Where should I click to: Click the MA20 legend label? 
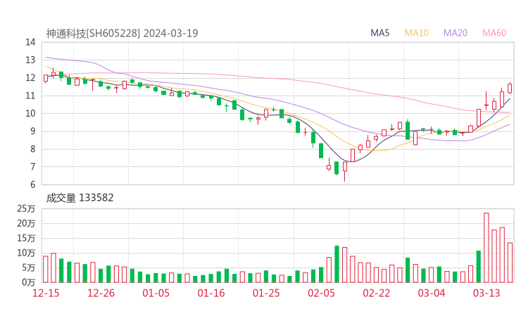(456, 33)
